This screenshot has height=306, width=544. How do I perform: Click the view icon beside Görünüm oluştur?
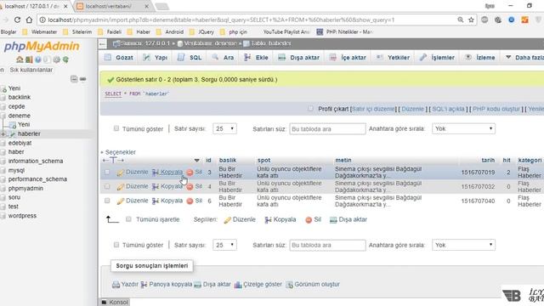tap(289, 285)
